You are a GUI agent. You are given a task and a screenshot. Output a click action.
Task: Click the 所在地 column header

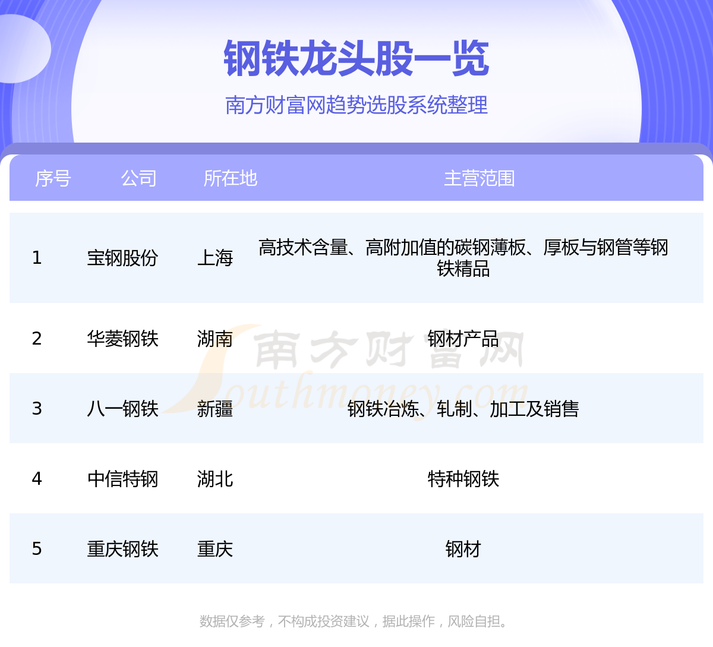point(231,178)
